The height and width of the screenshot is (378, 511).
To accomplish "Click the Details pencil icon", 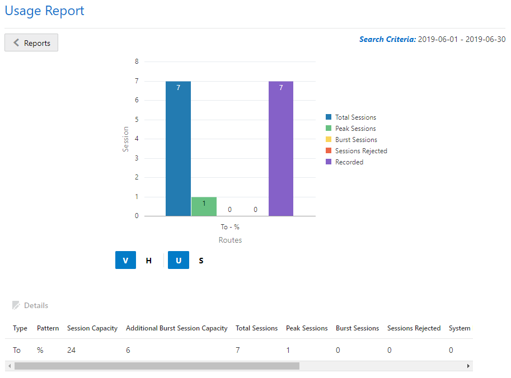I will click(16, 305).
